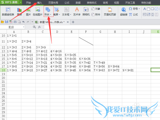The height and width of the screenshot is (120, 160).
Task: Click the label form-control letter A icon
Action: (145, 9)
